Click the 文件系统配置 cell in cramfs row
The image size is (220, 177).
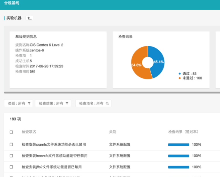point(120,145)
